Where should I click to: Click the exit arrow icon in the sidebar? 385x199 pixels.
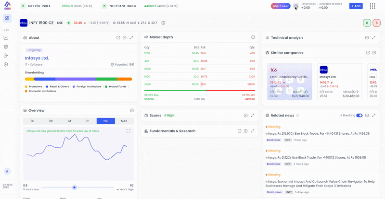click(6, 56)
